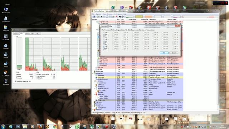This screenshot has height=129, width=229.
Task: Collapse the explorer.exe process tree
Action: [x=93, y=73]
